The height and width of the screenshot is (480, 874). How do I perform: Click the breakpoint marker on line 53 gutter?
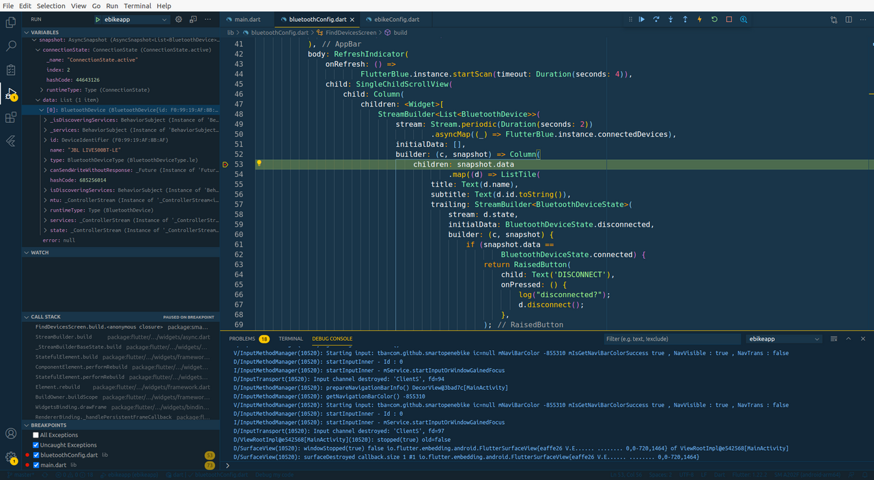point(225,165)
